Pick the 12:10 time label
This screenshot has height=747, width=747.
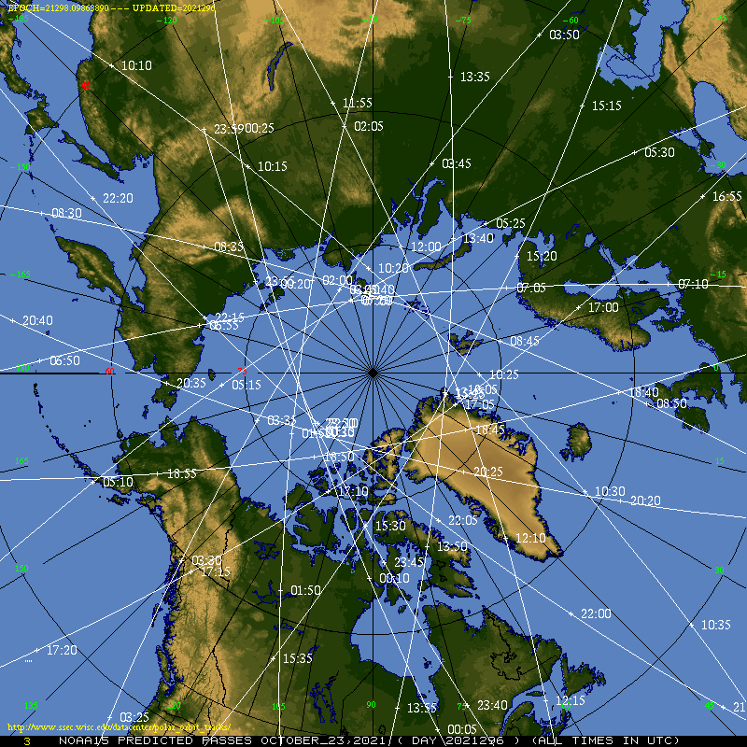pyautogui.click(x=530, y=539)
